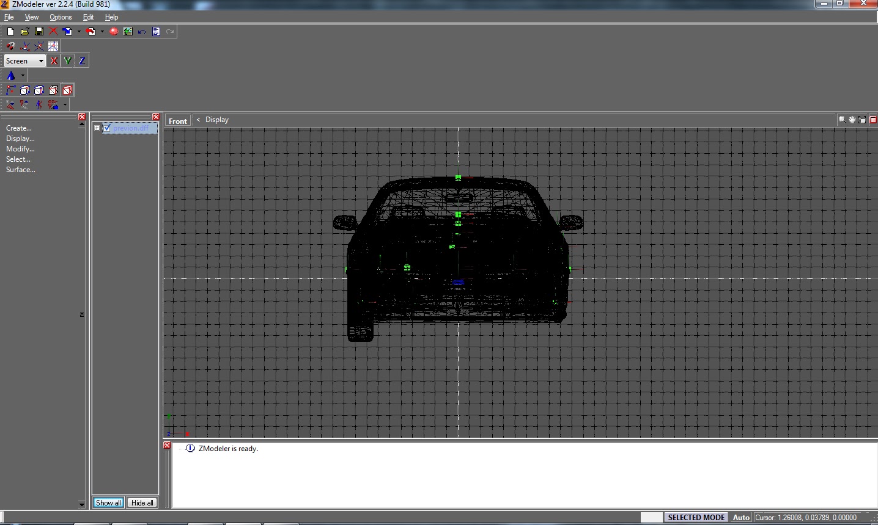Click the Show all button
This screenshot has height=525, width=878.
109,503
